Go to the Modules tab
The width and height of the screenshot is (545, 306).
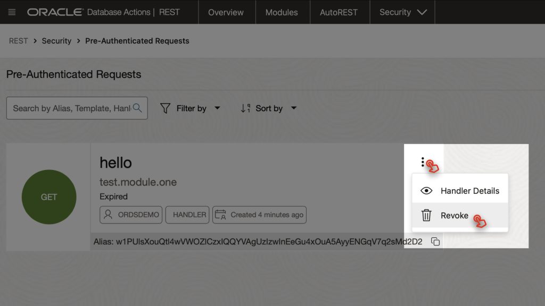pos(282,12)
